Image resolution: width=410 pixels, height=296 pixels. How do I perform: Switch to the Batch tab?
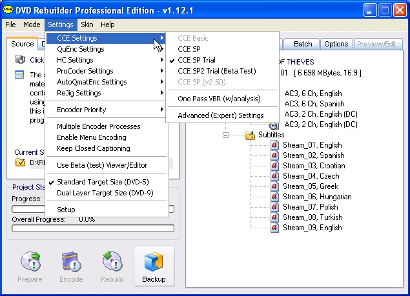[x=303, y=44]
